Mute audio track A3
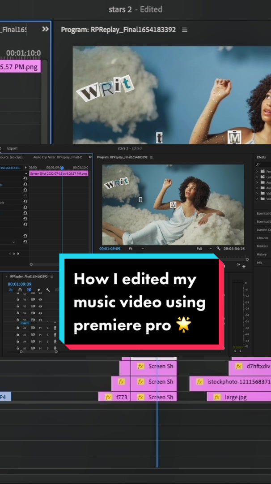Image resolution: width=271 pixels, height=484 pixels. pyautogui.click(x=40, y=334)
